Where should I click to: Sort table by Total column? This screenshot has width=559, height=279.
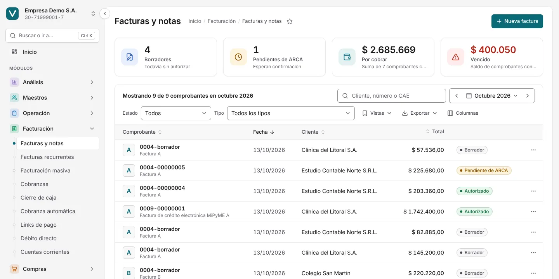click(435, 132)
